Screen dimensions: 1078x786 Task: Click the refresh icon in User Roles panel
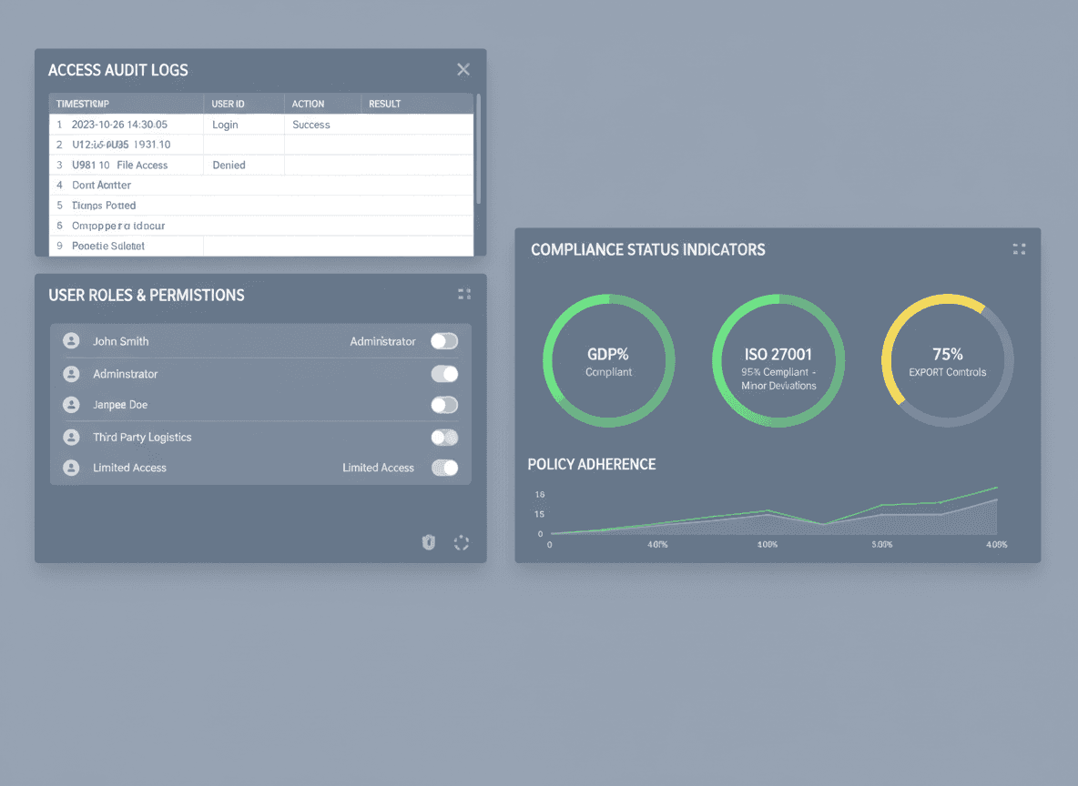[x=462, y=542]
